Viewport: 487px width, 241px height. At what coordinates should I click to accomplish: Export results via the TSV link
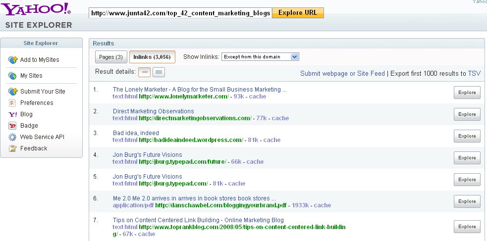(x=474, y=74)
